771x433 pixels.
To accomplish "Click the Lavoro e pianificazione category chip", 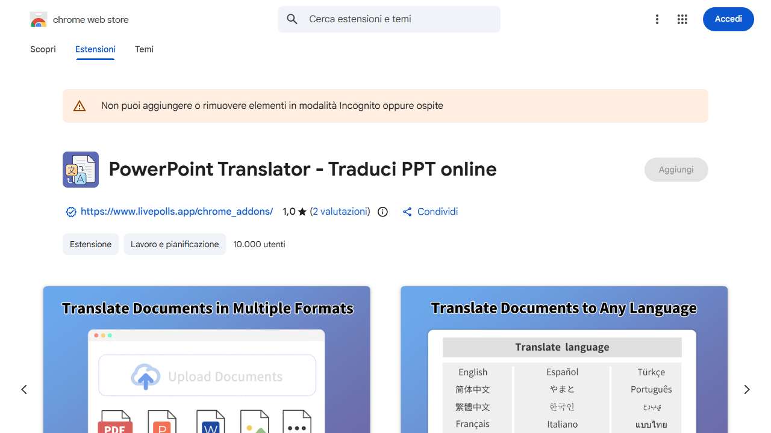I will [x=174, y=244].
